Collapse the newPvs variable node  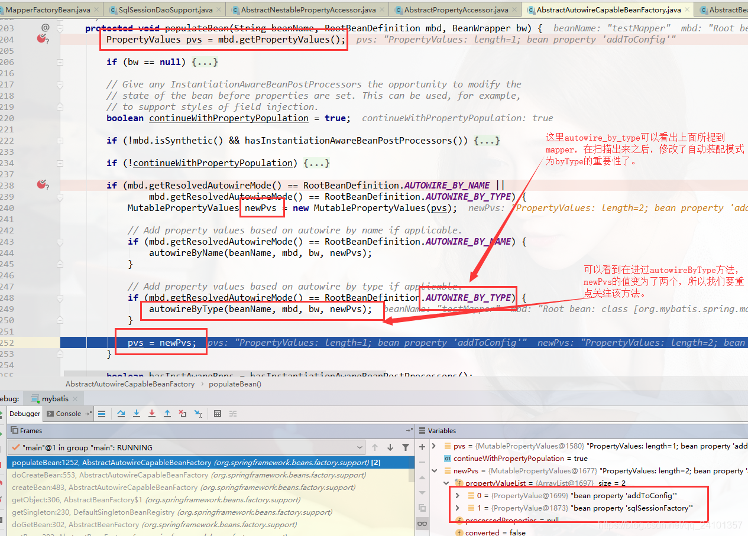click(434, 471)
